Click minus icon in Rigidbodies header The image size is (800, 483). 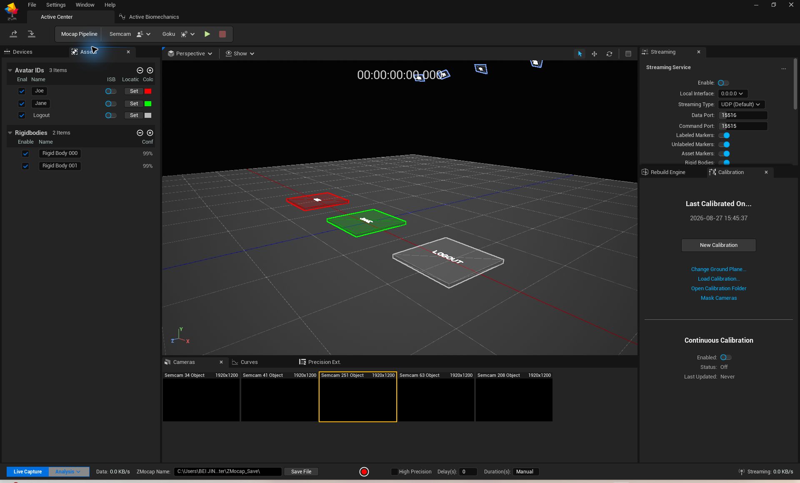pos(140,133)
